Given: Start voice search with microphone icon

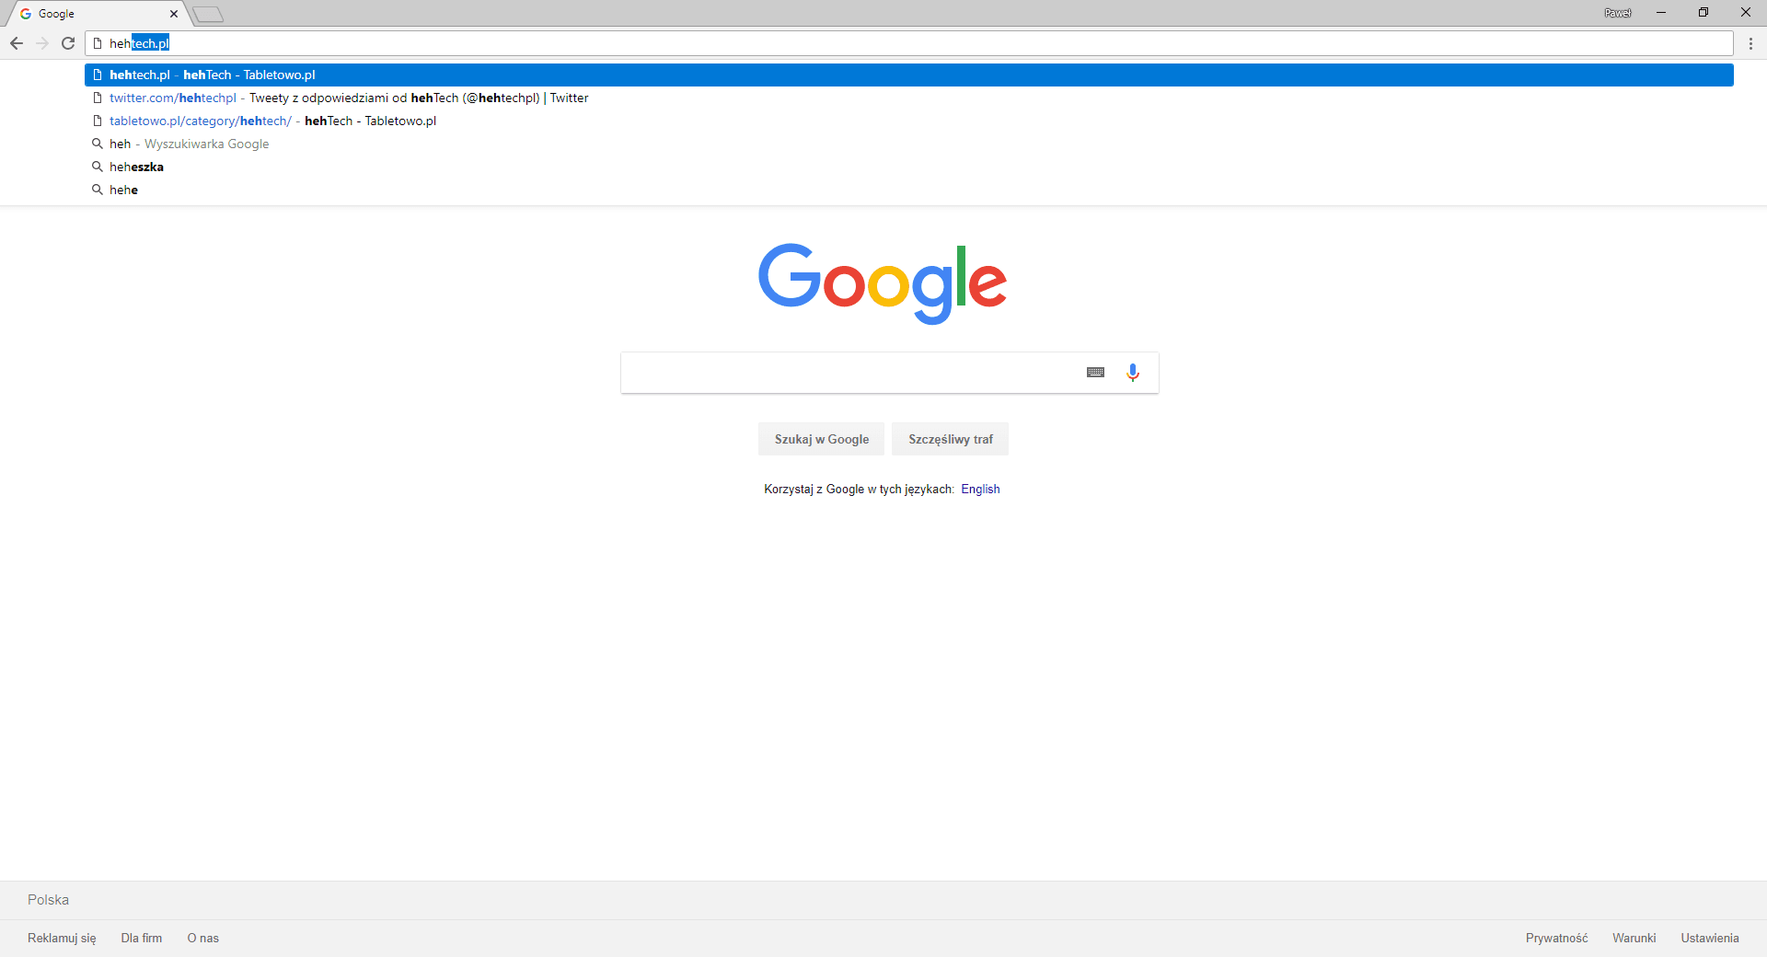Looking at the screenshot, I should [1133, 373].
